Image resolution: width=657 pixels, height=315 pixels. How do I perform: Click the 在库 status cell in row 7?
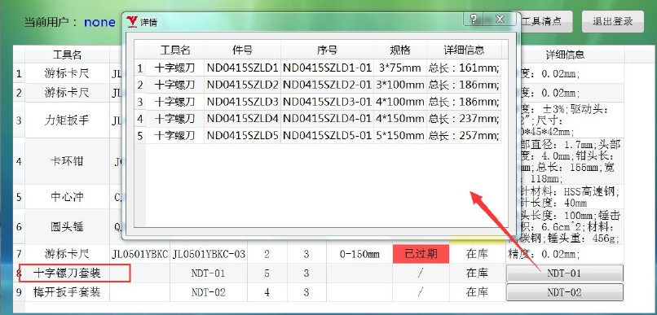point(477,254)
